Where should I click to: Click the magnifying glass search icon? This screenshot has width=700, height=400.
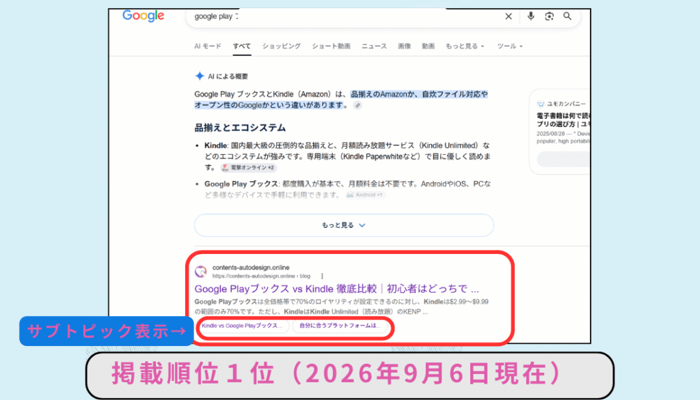pos(567,16)
